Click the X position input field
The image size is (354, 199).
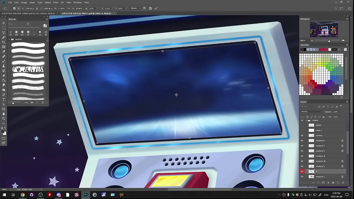click(x=30, y=8)
